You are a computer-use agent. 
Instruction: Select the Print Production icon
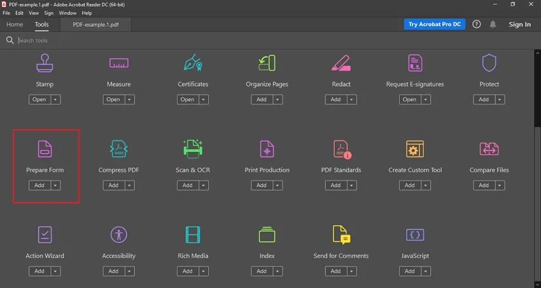coord(267,149)
